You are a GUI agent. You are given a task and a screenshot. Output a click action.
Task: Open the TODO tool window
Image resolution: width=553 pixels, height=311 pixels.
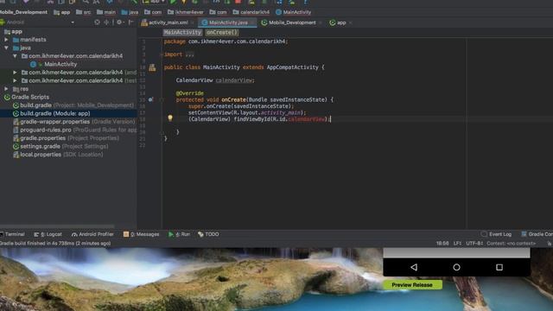208,234
